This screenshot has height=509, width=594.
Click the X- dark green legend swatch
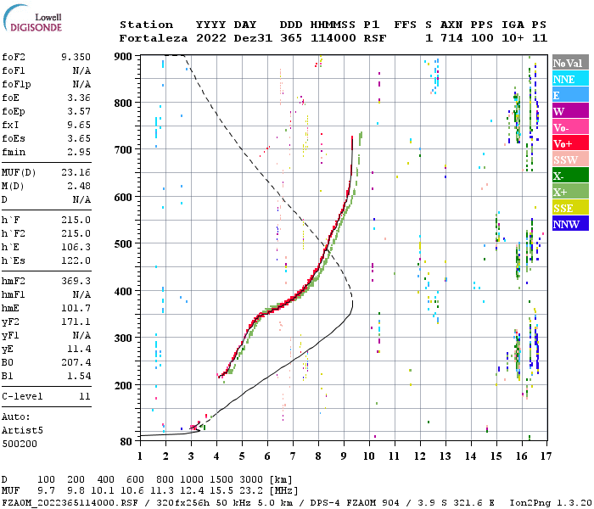570,176
